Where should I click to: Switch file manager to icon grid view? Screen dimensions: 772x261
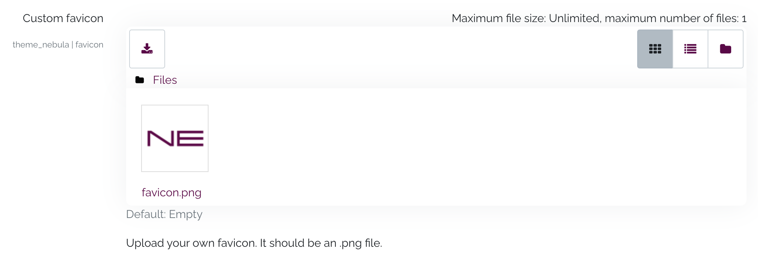pos(655,49)
